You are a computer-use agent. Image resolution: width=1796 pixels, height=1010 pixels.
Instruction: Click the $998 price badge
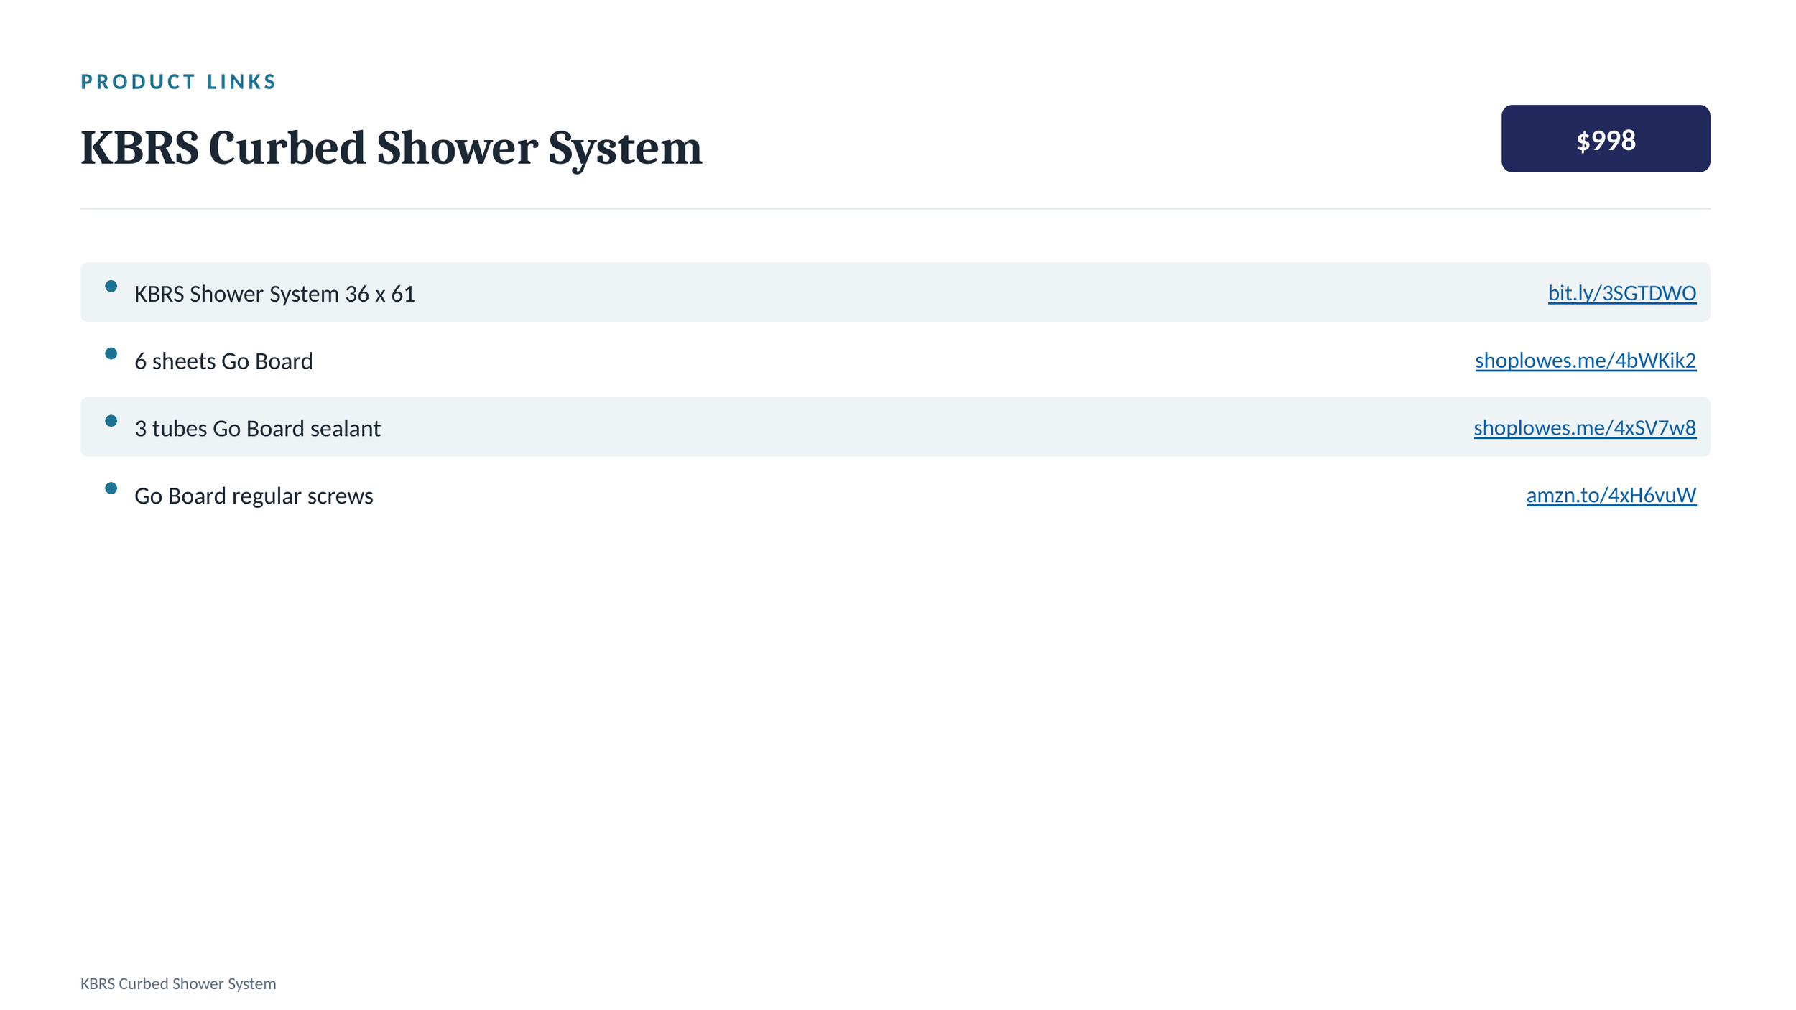click(1605, 139)
